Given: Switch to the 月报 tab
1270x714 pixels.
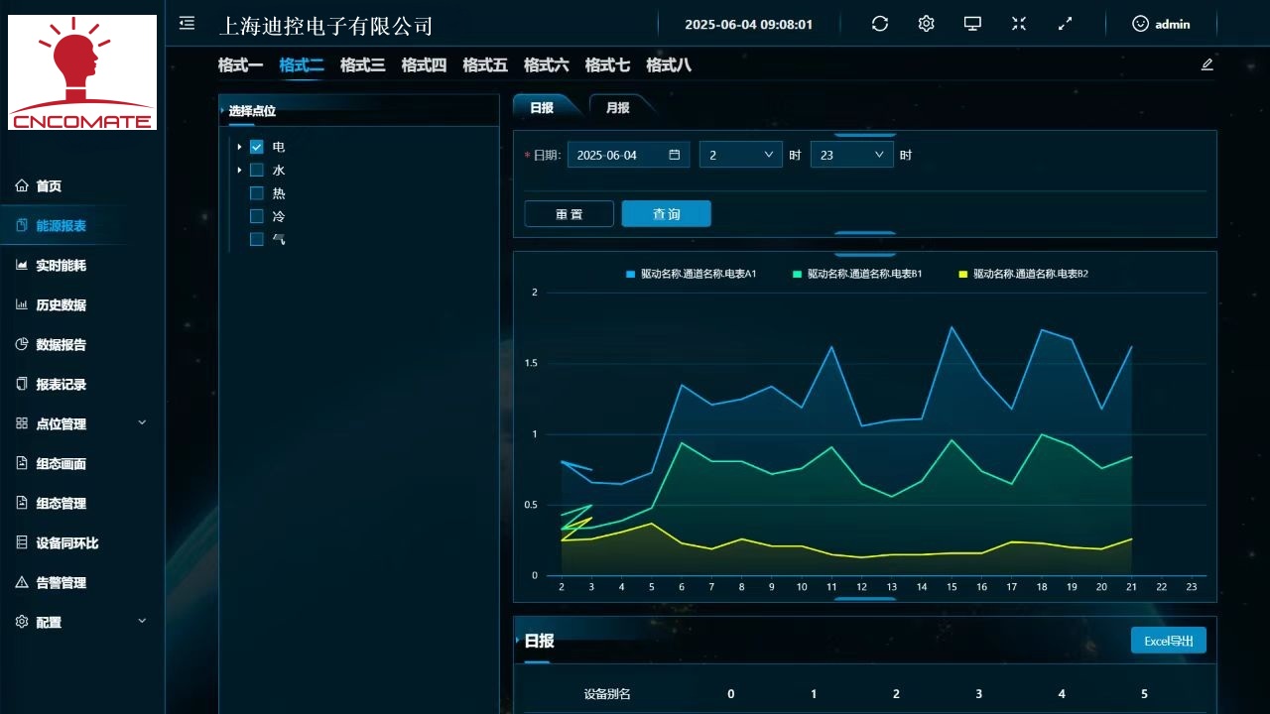Looking at the screenshot, I should [x=618, y=107].
